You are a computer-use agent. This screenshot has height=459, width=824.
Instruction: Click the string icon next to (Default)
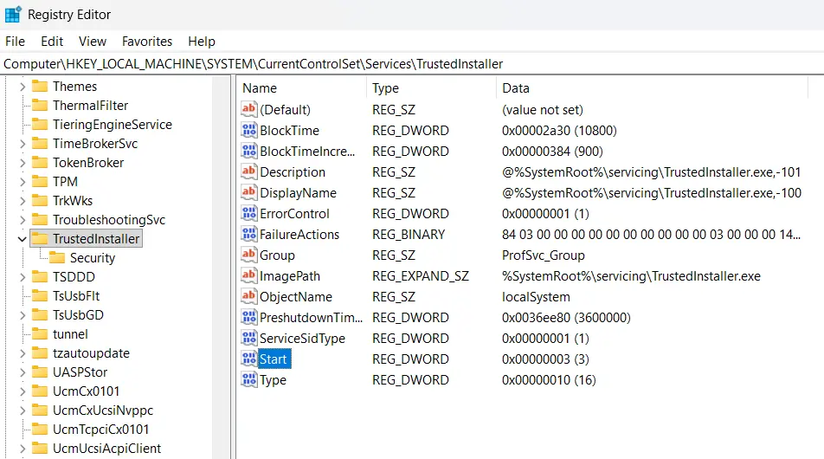click(249, 109)
